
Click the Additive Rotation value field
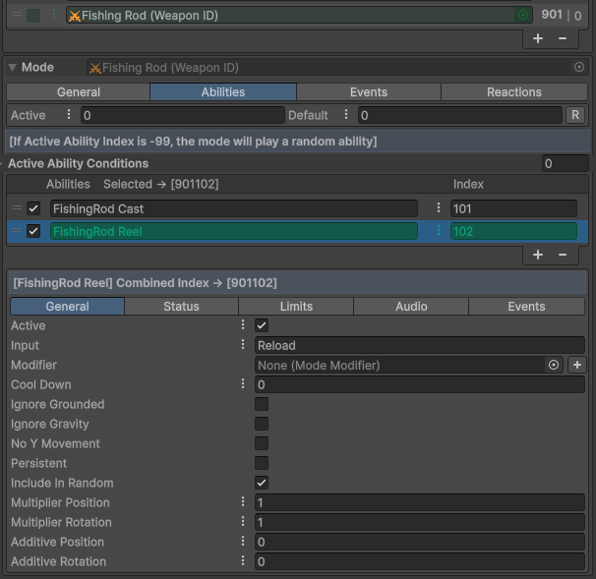coord(419,561)
